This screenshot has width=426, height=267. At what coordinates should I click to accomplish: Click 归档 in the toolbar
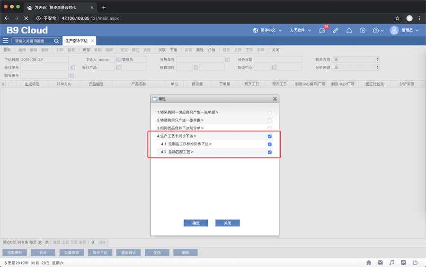pyautogui.click(x=211, y=50)
